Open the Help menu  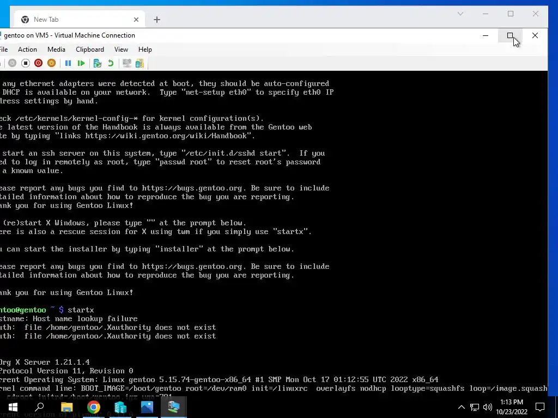pos(145,50)
